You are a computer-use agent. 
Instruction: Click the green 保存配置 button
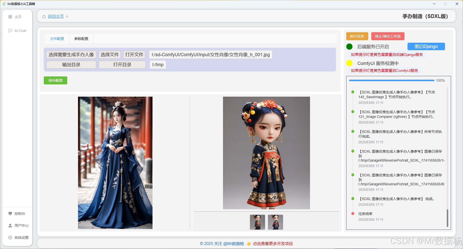(x=55, y=80)
